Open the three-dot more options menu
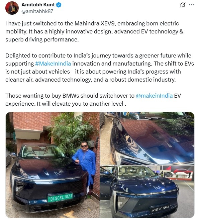The height and width of the screenshot is (223, 200). (x=191, y=5)
